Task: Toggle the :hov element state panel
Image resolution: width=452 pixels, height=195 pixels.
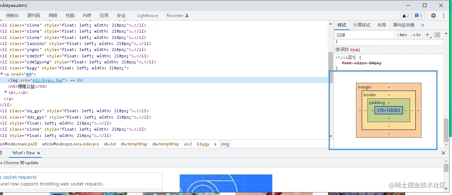Action: tap(402, 35)
